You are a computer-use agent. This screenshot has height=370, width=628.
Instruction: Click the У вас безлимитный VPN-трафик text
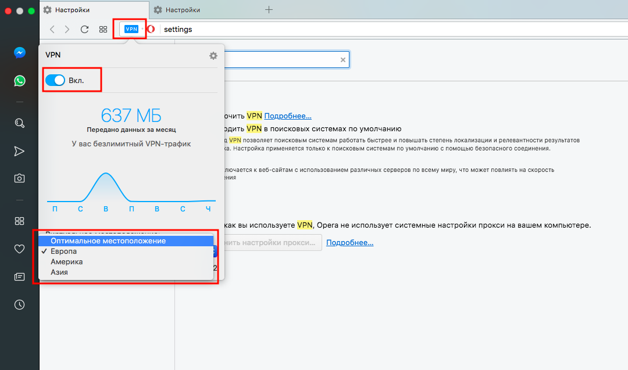[131, 143]
